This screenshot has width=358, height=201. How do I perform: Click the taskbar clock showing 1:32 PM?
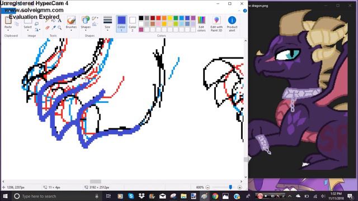point(336,196)
